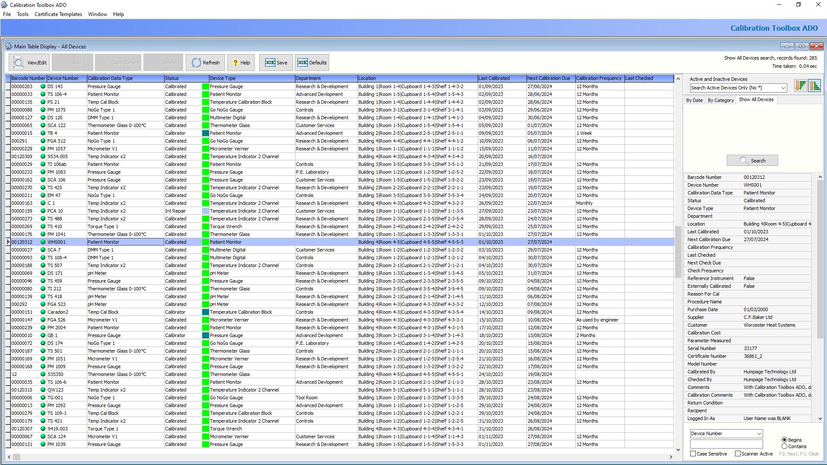This screenshot has width=827, height=465.
Task: Click the status dot beside GB 1
Action: point(43,335)
